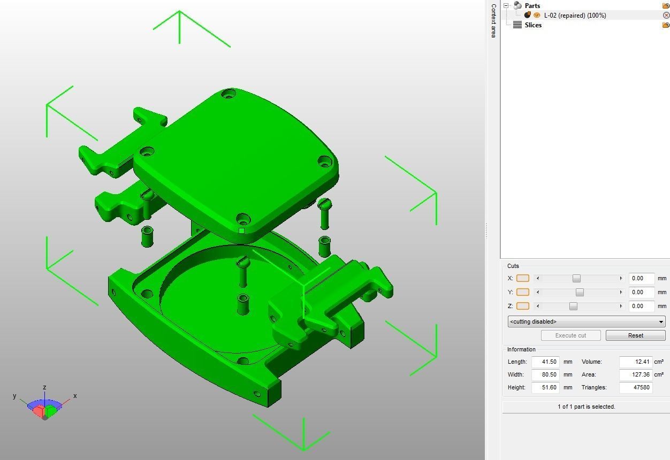Click the Slices stack icon
This screenshot has width=670, height=460.
tap(517, 25)
